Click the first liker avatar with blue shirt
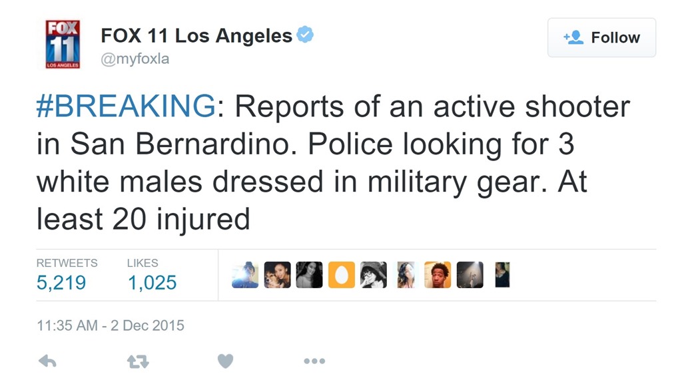682x384 pixels. coord(245,274)
